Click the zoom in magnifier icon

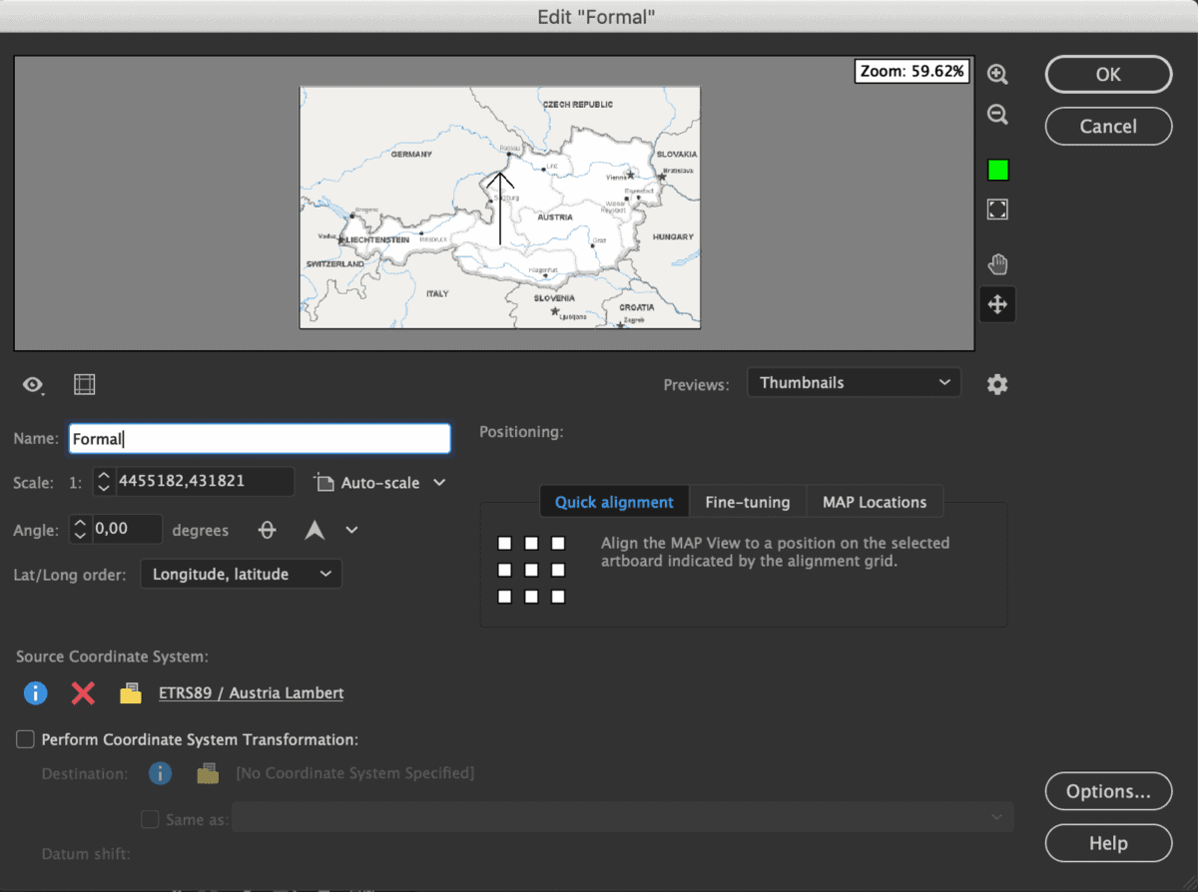point(997,74)
